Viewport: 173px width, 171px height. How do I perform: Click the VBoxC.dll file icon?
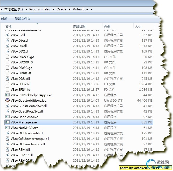click(x=8, y=35)
